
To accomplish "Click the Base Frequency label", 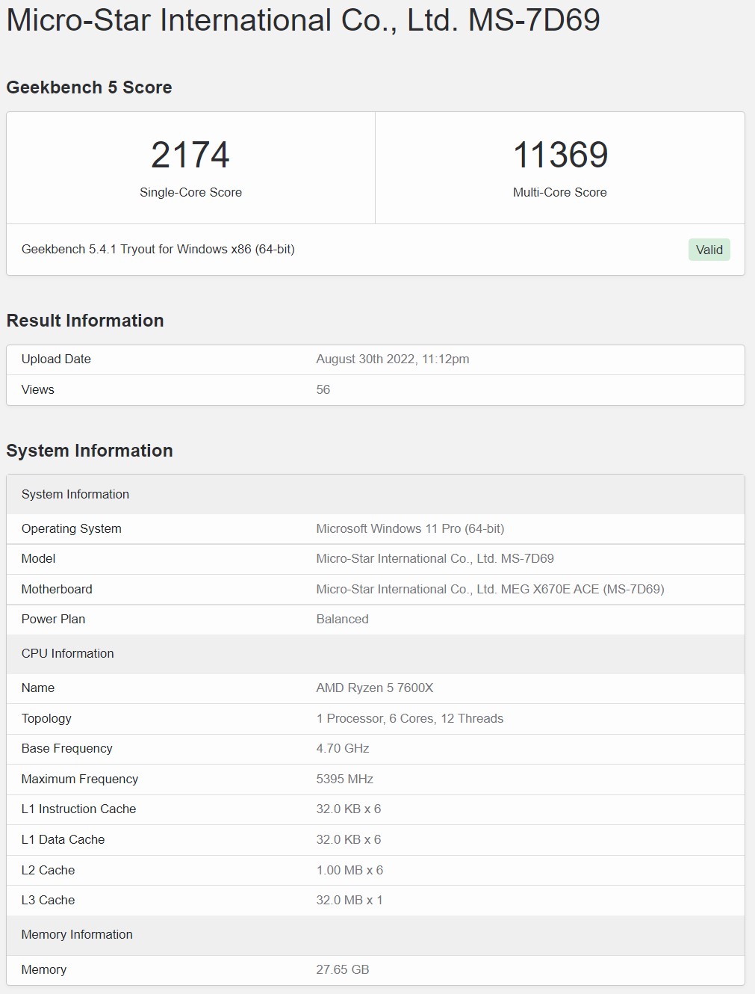I will [x=67, y=748].
